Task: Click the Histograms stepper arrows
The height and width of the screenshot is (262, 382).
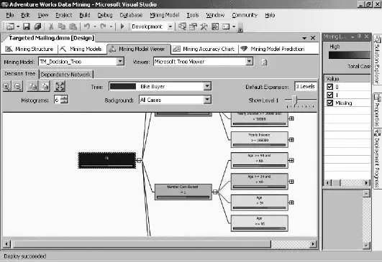Action: pos(64,99)
